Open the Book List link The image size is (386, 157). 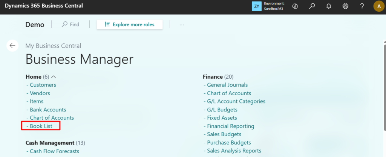41,126
